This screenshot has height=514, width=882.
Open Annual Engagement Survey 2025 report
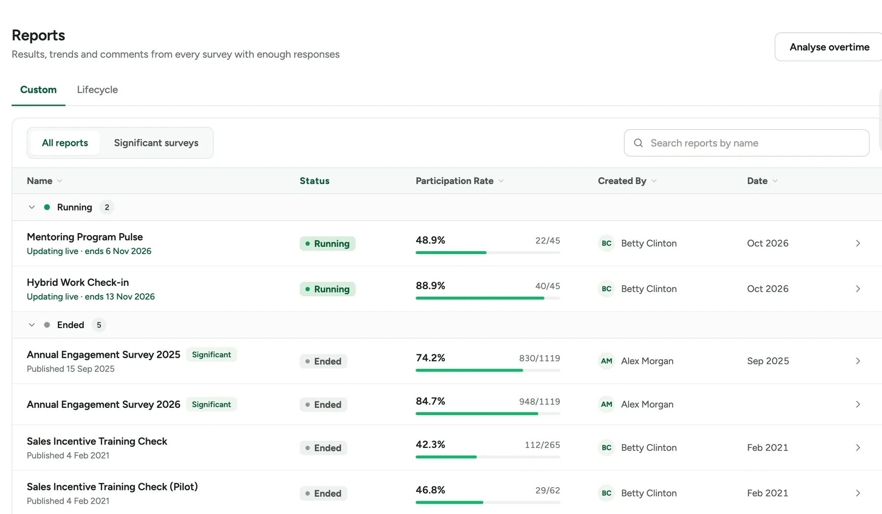[x=103, y=354]
